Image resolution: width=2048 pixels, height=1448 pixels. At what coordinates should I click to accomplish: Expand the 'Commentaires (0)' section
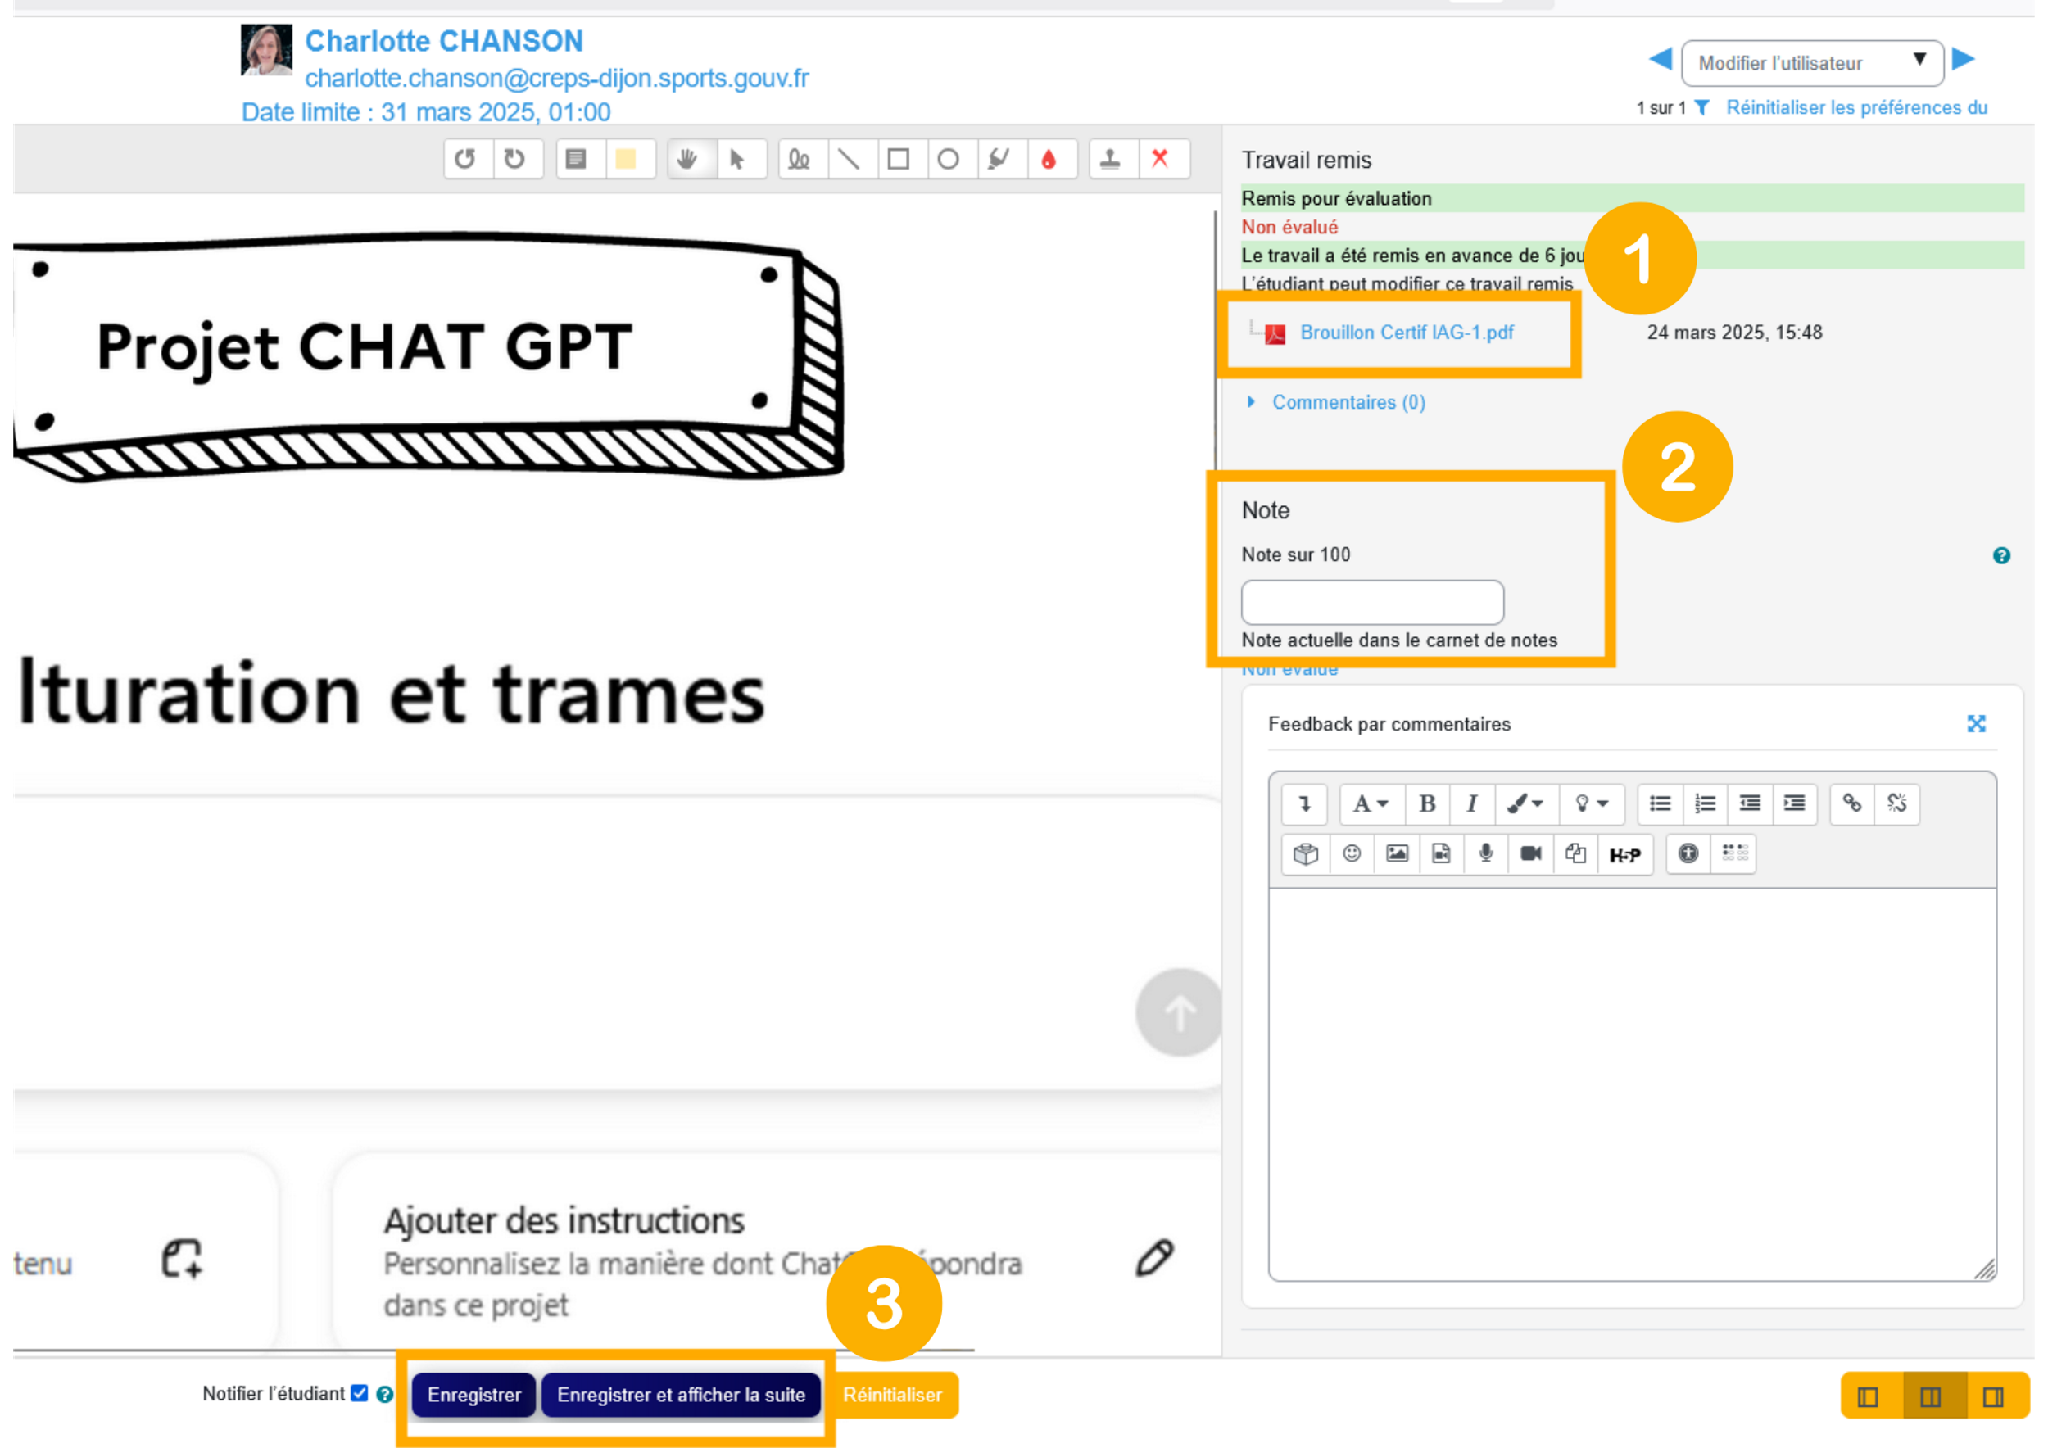tap(1349, 403)
